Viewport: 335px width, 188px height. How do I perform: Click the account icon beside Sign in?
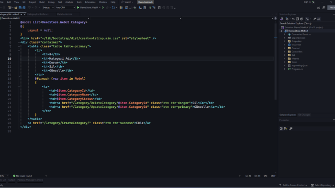coord(313,2)
